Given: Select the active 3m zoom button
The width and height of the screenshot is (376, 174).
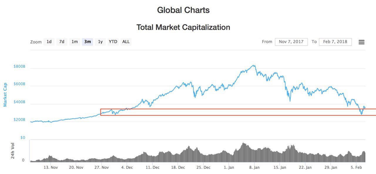Looking at the screenshot, I should 88,42.
